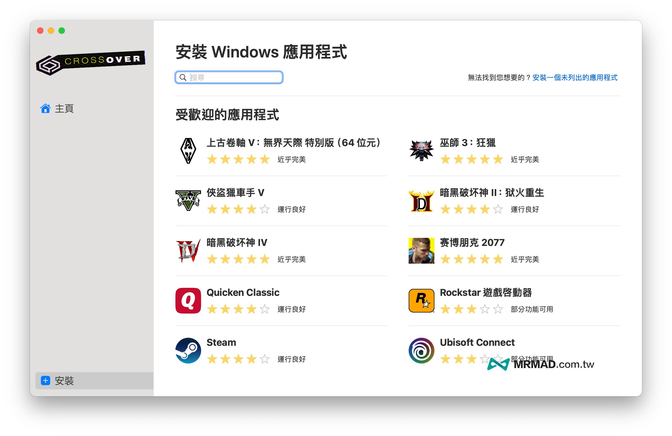Click the GTA V Five logo icon
Viewport: 672px width, 436px height.
(x=188, y=201)
